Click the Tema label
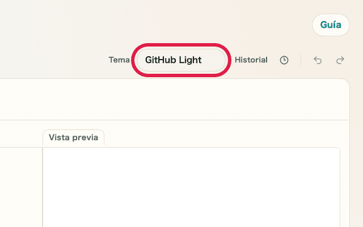This screenshot has width=363, height=227. 119,60
